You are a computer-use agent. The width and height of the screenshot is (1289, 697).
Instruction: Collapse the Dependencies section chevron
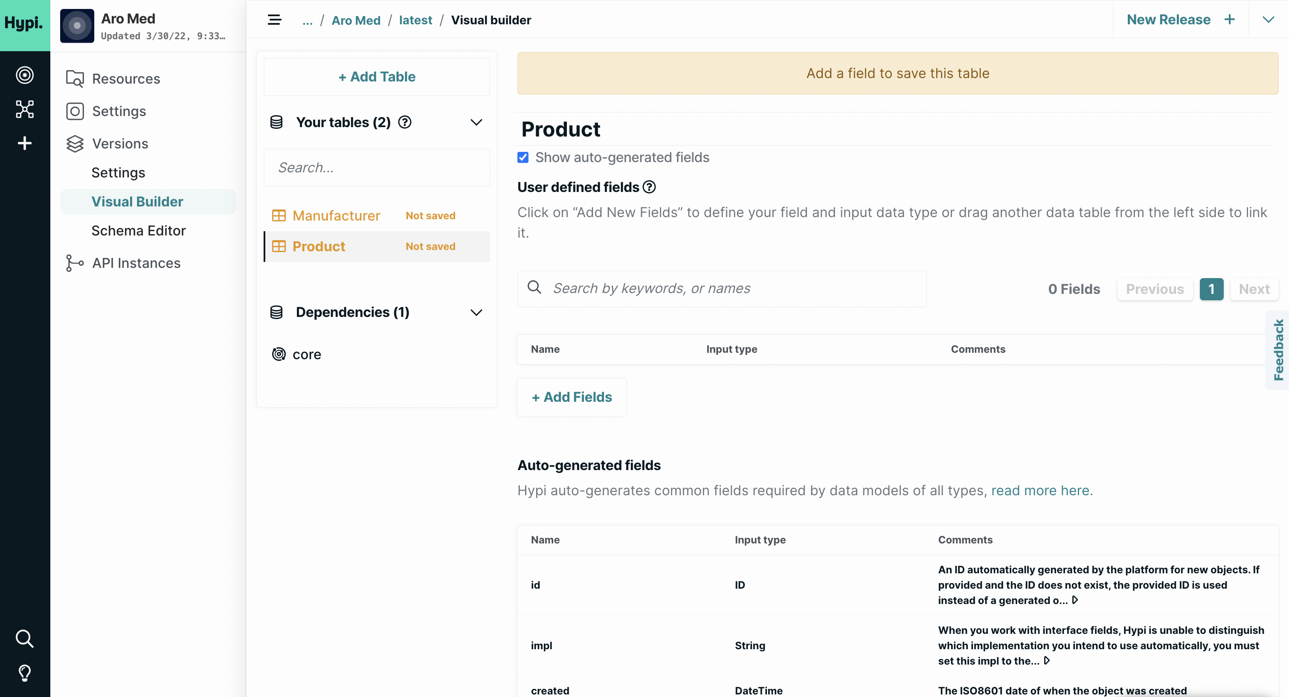[x=476, y=312]
